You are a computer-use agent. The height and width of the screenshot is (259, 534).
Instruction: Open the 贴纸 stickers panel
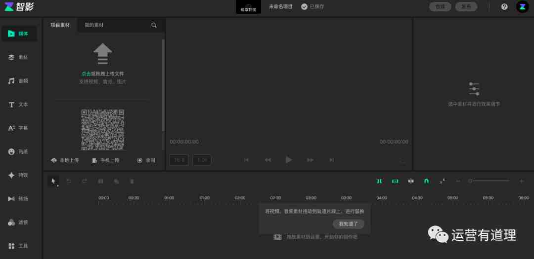click(x=18, y=151)
